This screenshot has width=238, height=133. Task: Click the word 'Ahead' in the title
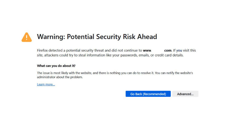point(147,37)
